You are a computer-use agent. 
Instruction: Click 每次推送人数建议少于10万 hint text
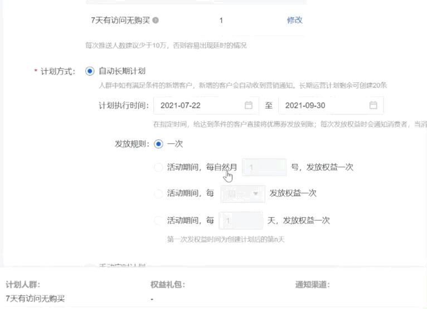[166, 46]
